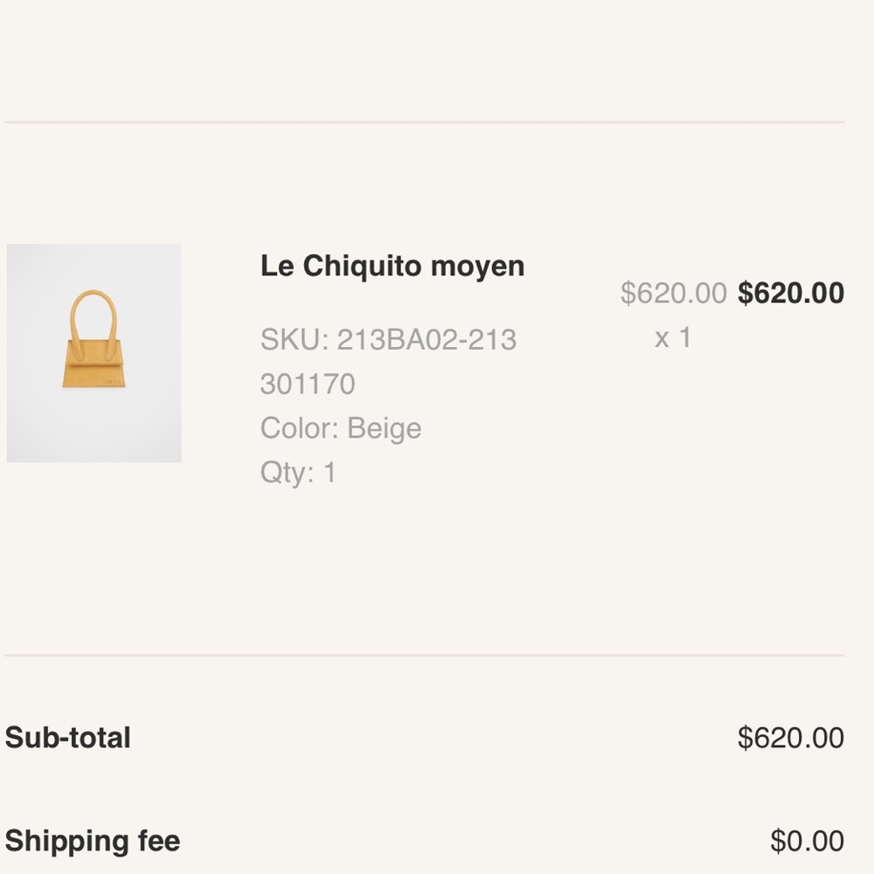874x874 pixels.
Task: Click the Sub-total amount $620.00
Action: pyautogui.click(x=791, y=738)
